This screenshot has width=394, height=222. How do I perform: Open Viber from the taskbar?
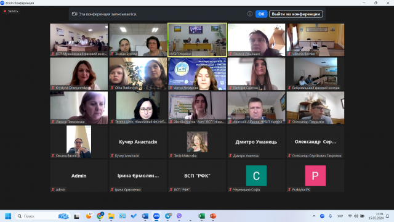[179, 216]
